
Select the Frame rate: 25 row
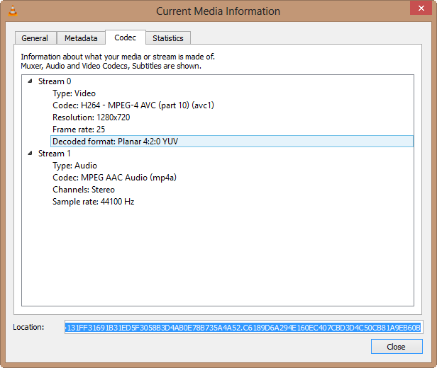79,130
